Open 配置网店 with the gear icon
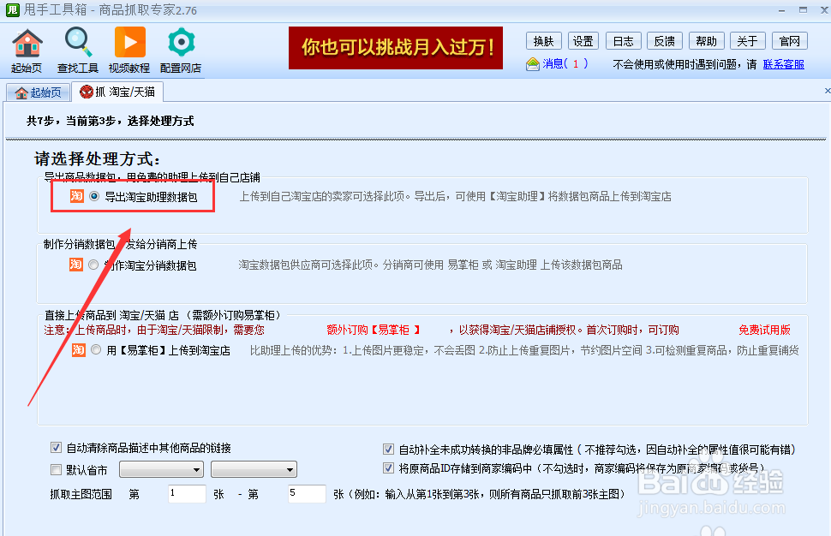 tap(180, 41)
